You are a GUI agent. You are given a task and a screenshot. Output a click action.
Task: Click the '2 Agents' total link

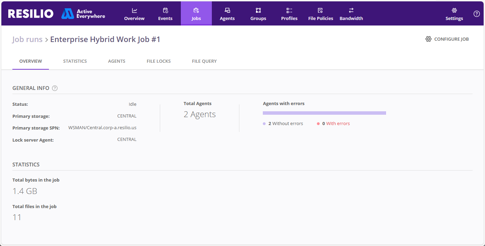point(200,114)
